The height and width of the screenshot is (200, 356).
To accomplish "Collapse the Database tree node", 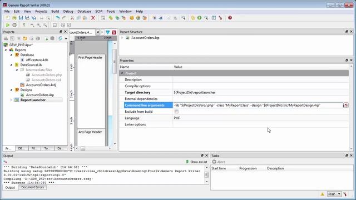I will click(x=11, y=55).
